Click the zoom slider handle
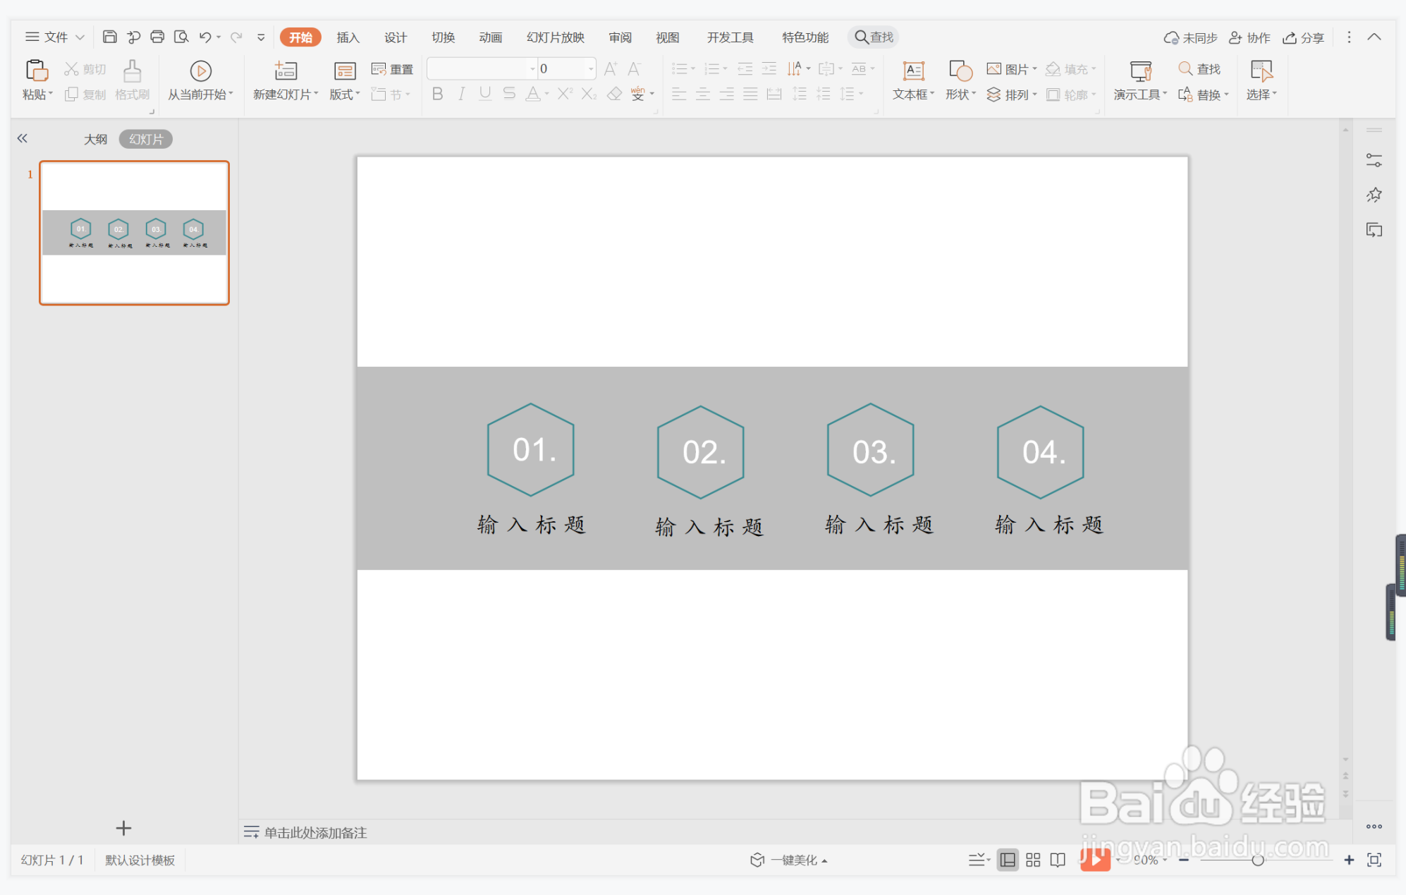The height and width of the screenshot is (895, 1406). [1257, 860]
